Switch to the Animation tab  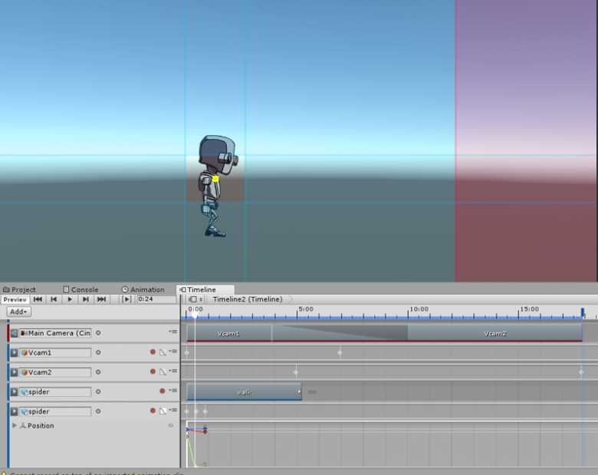(x=143, y=289)
